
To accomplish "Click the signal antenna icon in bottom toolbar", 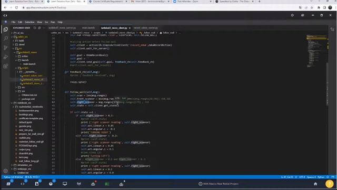I will click(79, 184).
